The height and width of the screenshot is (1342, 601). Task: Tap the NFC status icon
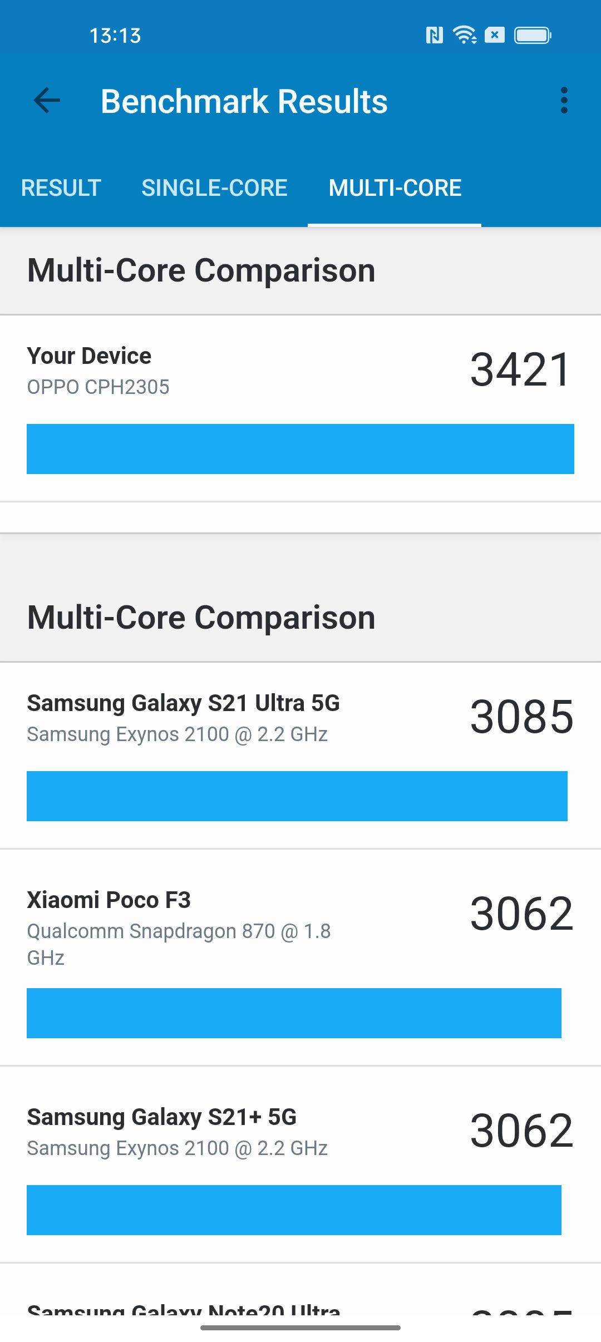coord(434,36)
